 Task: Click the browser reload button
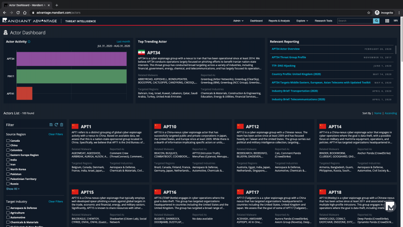click(18, 13)
